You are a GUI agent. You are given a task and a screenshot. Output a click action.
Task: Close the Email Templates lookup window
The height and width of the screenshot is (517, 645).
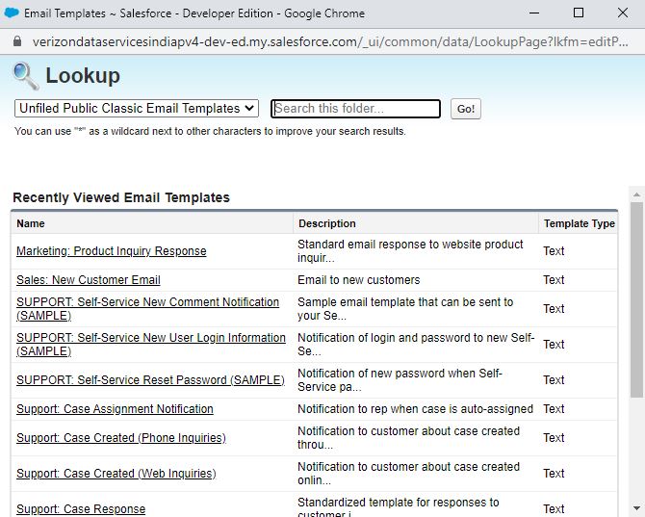point(623,13)
